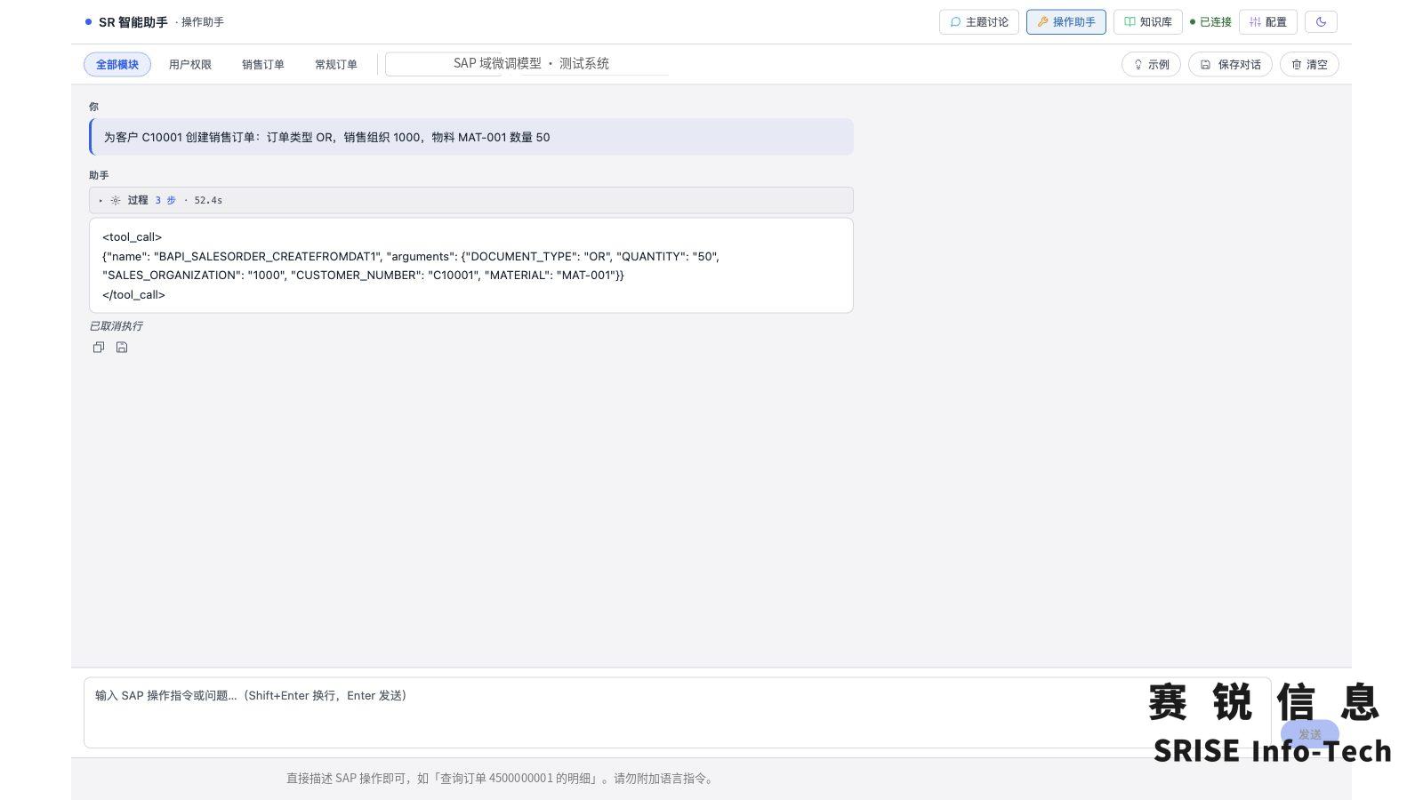
Task: Click the 保存对话 button
Action: pyautogui.click(x=1231, y=65)
